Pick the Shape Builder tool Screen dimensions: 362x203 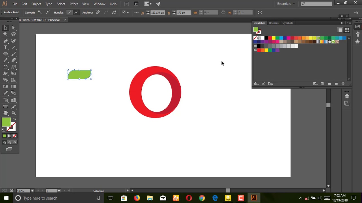click(5, 80)
